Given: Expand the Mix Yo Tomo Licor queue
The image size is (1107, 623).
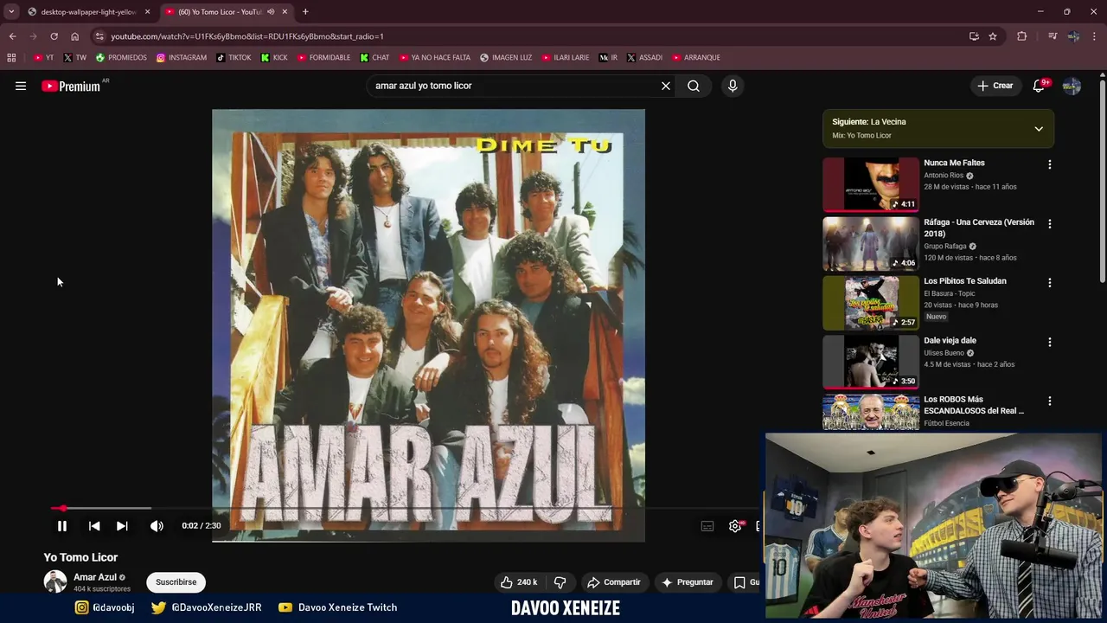Looking at the screenshot, I should tap(1039, 129).
